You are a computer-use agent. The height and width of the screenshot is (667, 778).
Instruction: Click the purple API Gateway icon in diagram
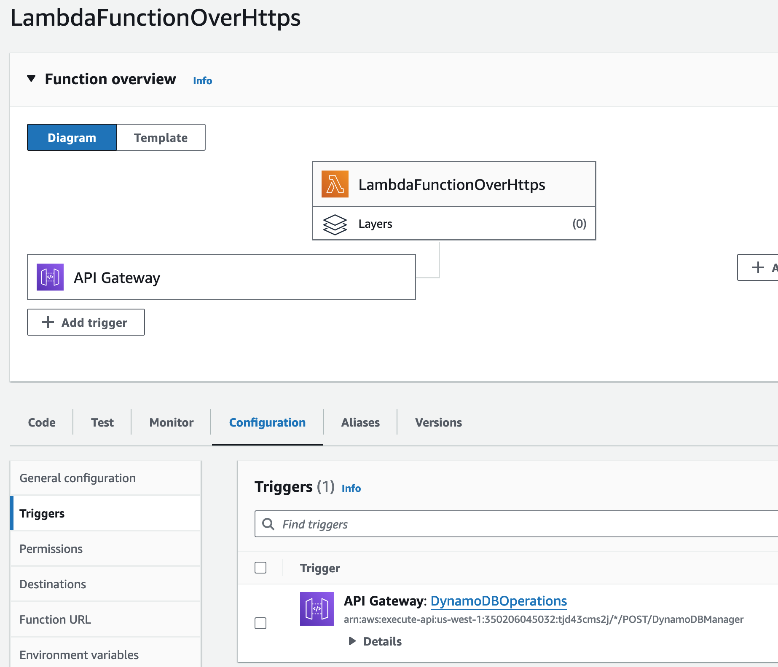[50, 277]
